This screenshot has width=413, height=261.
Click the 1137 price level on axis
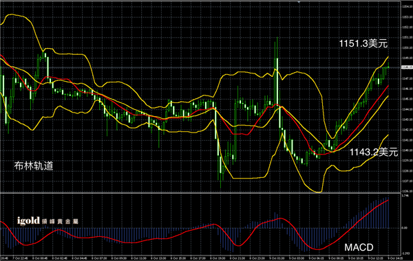coord(407,181)
